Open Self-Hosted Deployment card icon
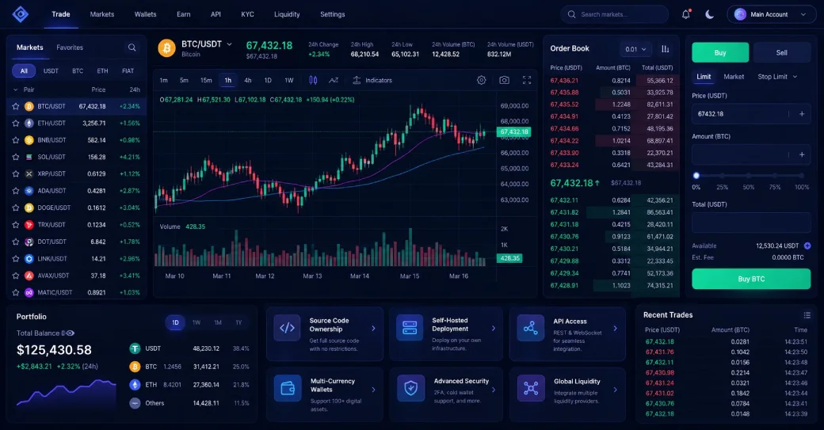 coord(410,328)
